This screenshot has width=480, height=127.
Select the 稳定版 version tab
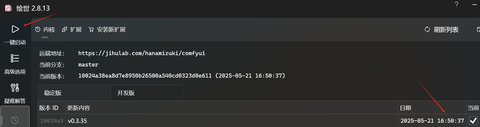(x=74, y=93)
